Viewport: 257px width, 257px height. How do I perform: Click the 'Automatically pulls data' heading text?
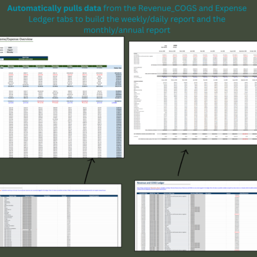tap(54, 8)
